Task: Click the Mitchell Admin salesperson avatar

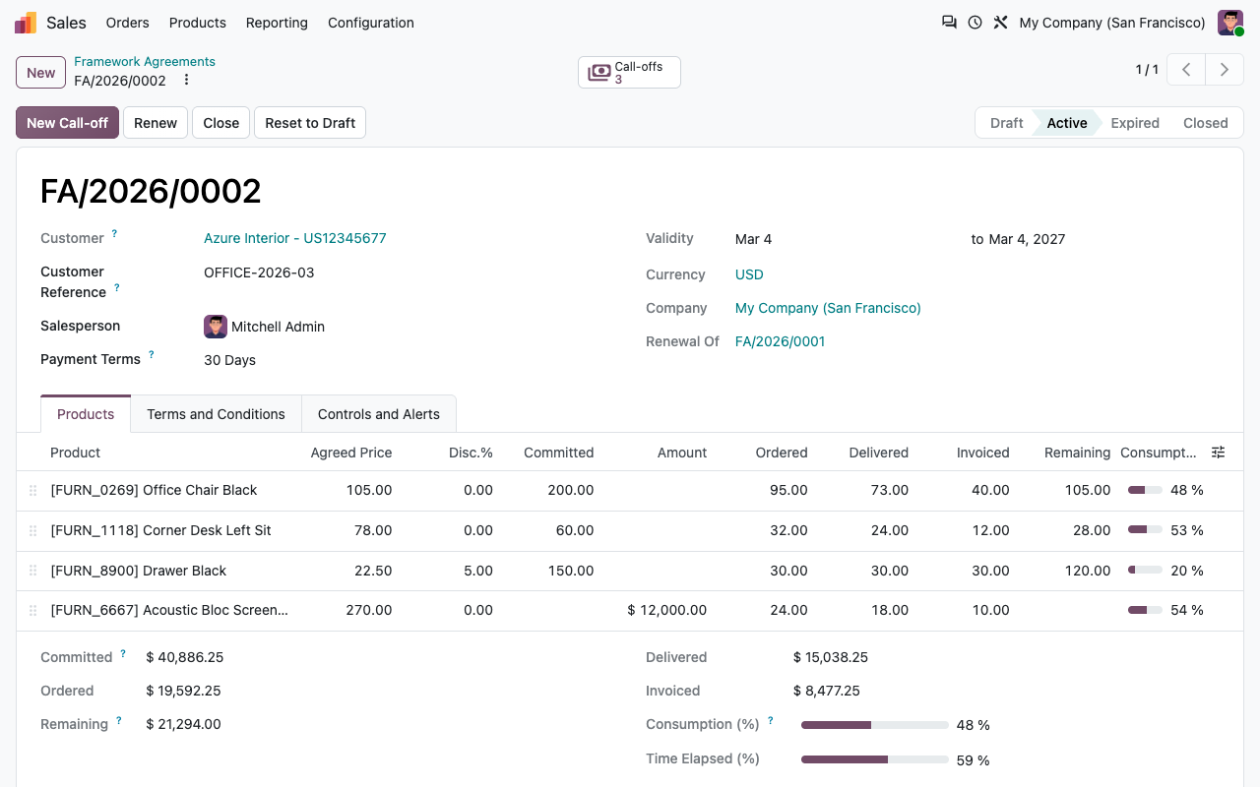Action: pyautogui.click(x=216, y=327)
